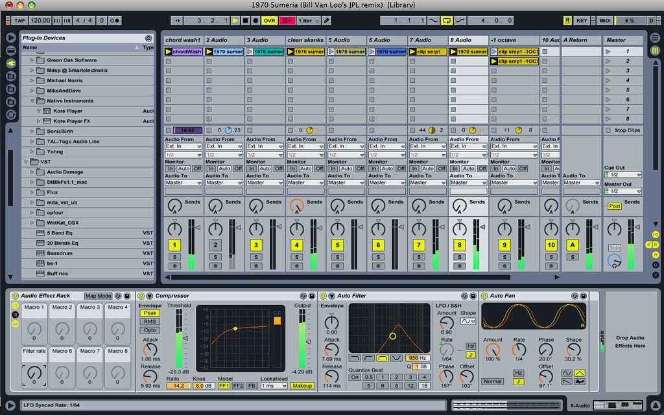Toggle the metronome button
This screenshot has height=415, width=664.
point(115,20)
